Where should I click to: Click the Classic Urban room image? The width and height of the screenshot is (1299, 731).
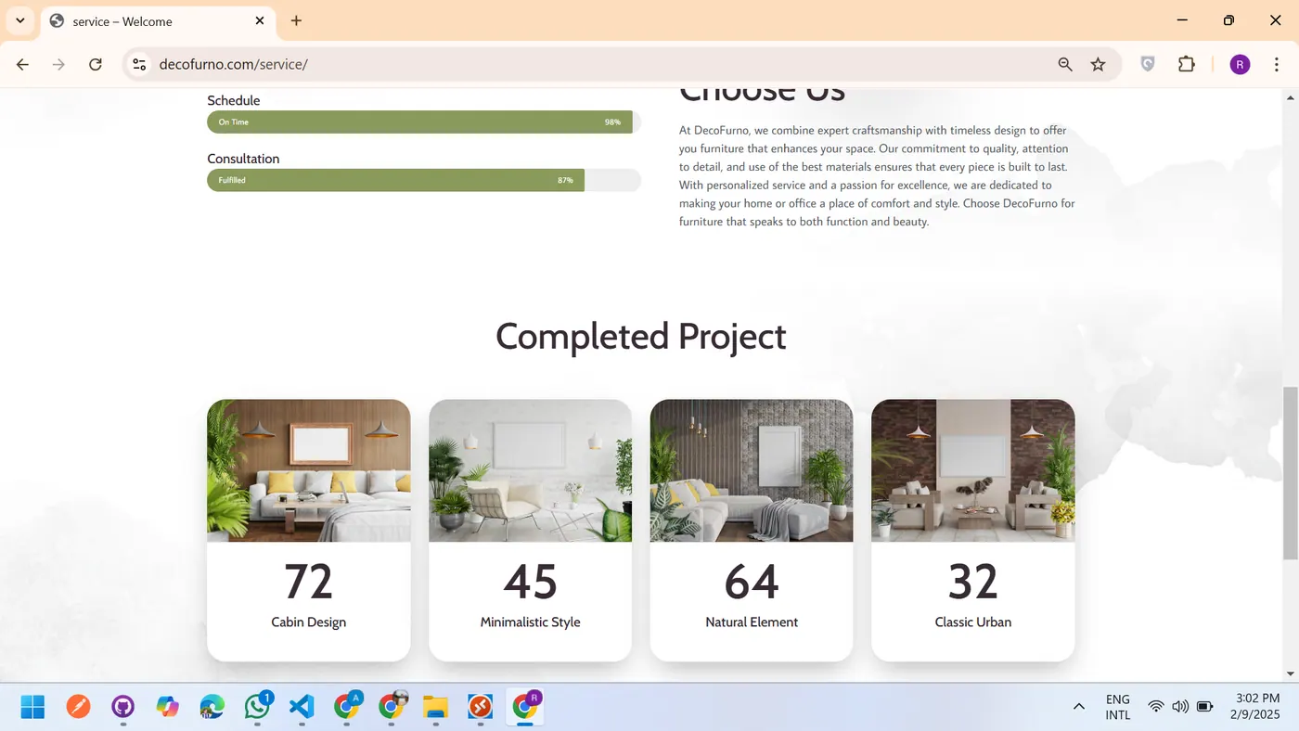click(973, 470)
